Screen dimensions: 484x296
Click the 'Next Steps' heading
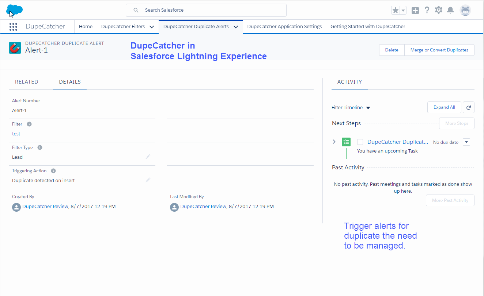(346, 123)
